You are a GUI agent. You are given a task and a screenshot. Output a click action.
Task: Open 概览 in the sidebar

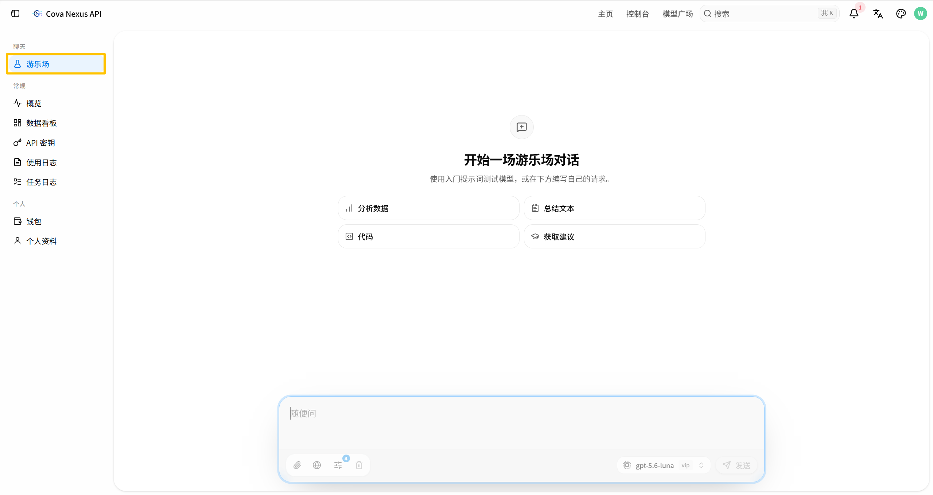(56, 103)
